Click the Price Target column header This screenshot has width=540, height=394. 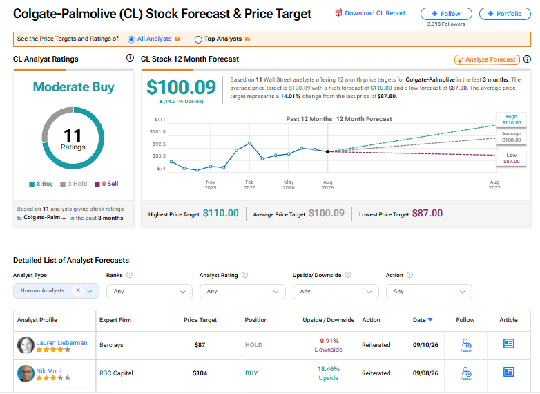point(200,320)
